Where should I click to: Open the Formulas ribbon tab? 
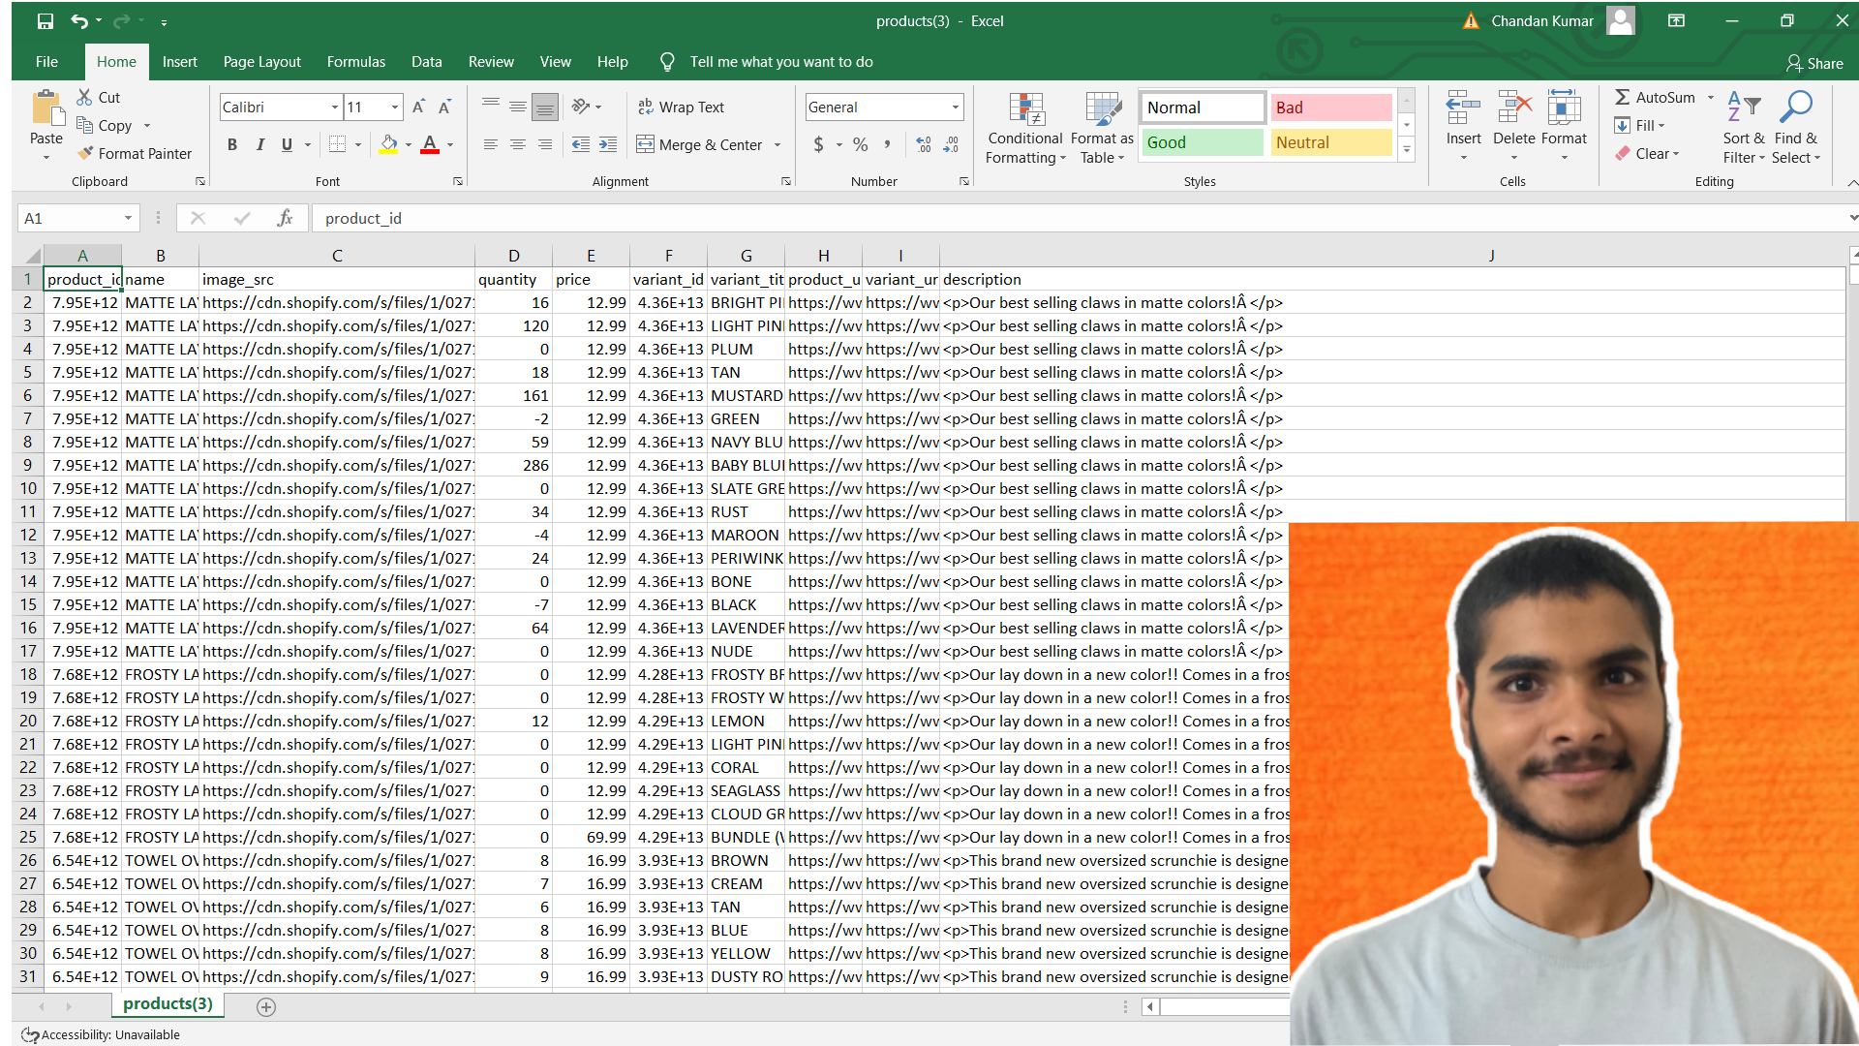tap(357, 61)
